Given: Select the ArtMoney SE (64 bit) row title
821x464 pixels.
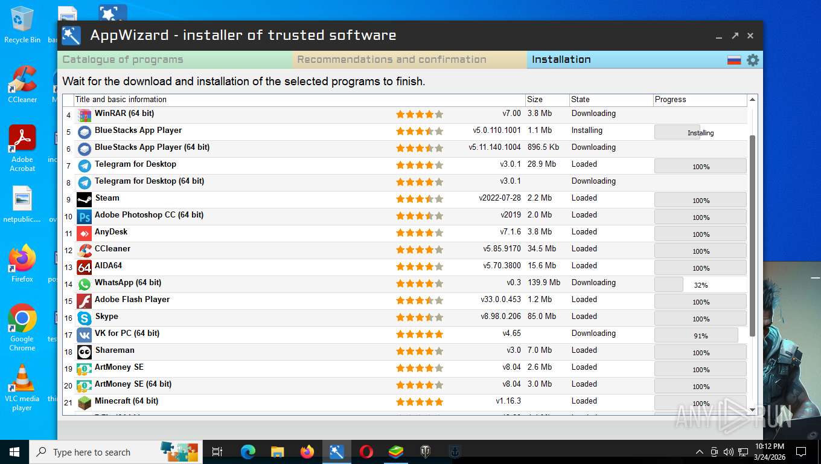Looking at the screenshot, I should 133,384.
